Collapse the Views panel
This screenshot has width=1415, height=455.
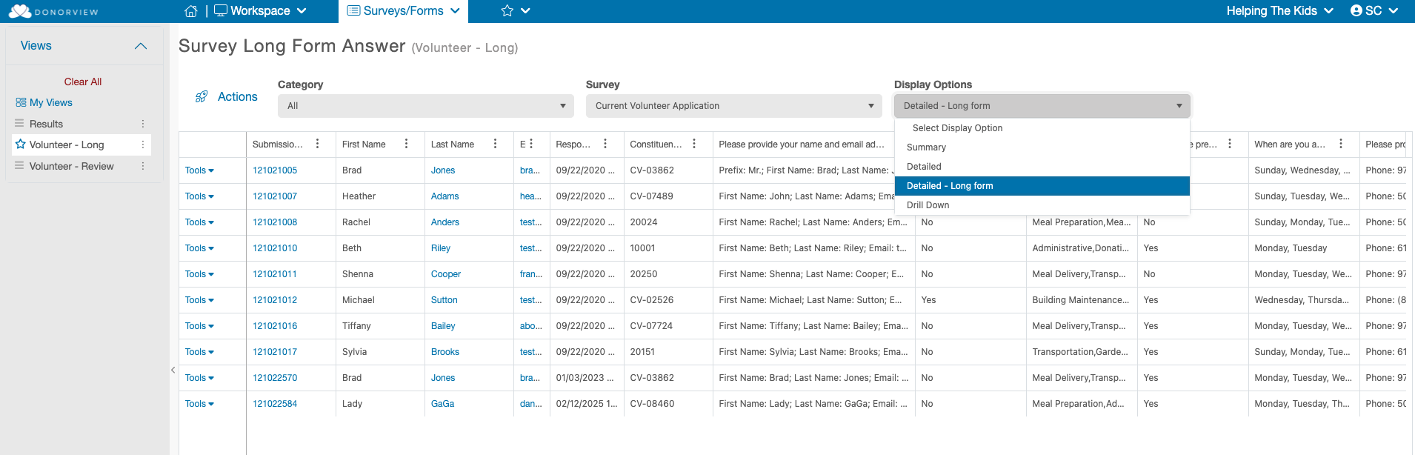141,46
